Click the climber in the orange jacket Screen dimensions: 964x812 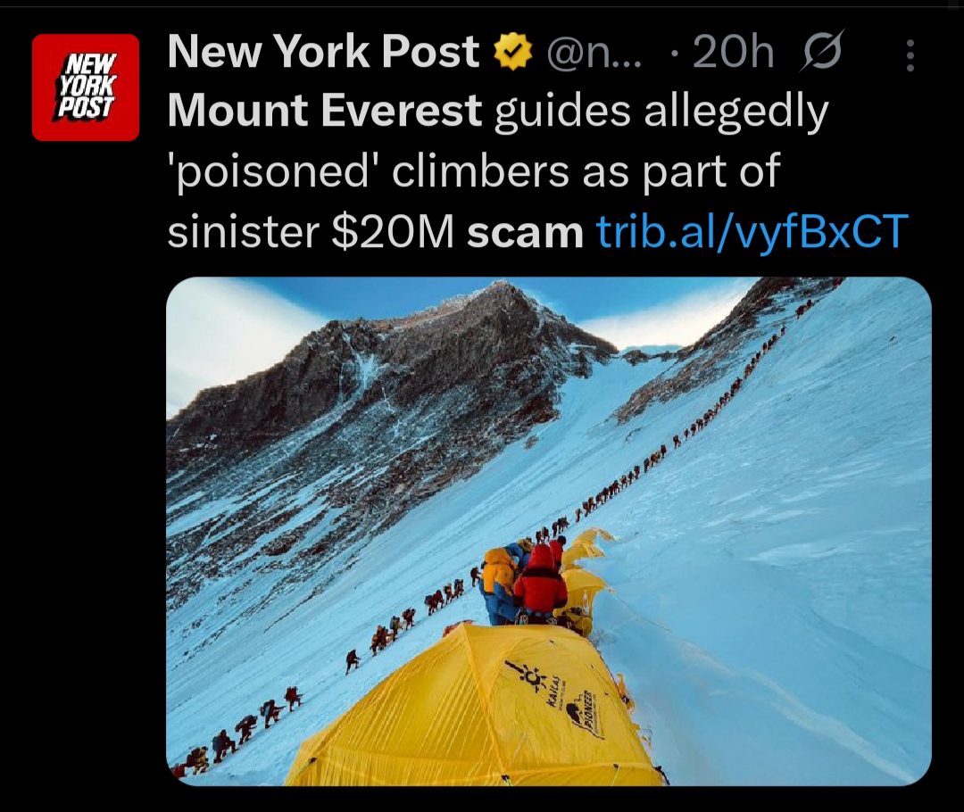tap(499, 576)
